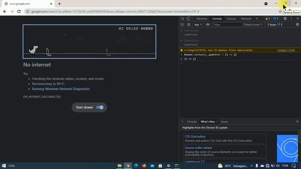Image resolution: width=301 pixels, height=169 pixels.
Task: Open the drawer Console tab
Action: [x=191, y=122]
